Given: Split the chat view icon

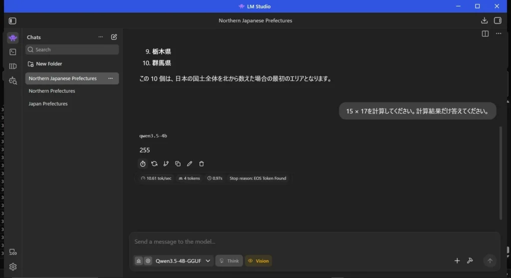Looking at the screenshot, I should click(485, 33).
